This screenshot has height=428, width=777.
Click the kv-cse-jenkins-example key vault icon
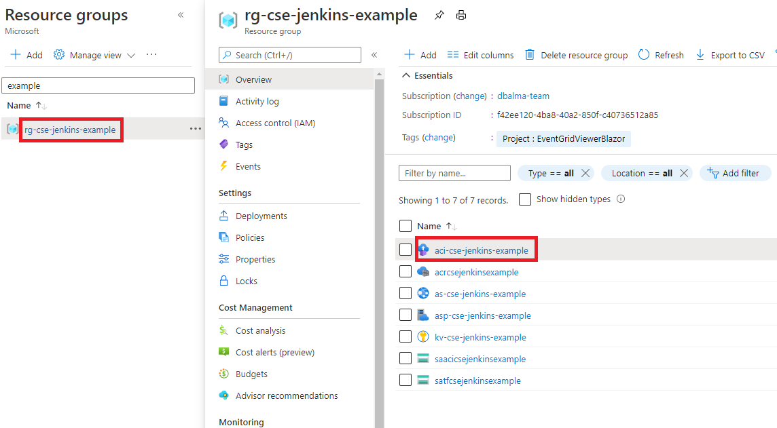click(423, 336)
